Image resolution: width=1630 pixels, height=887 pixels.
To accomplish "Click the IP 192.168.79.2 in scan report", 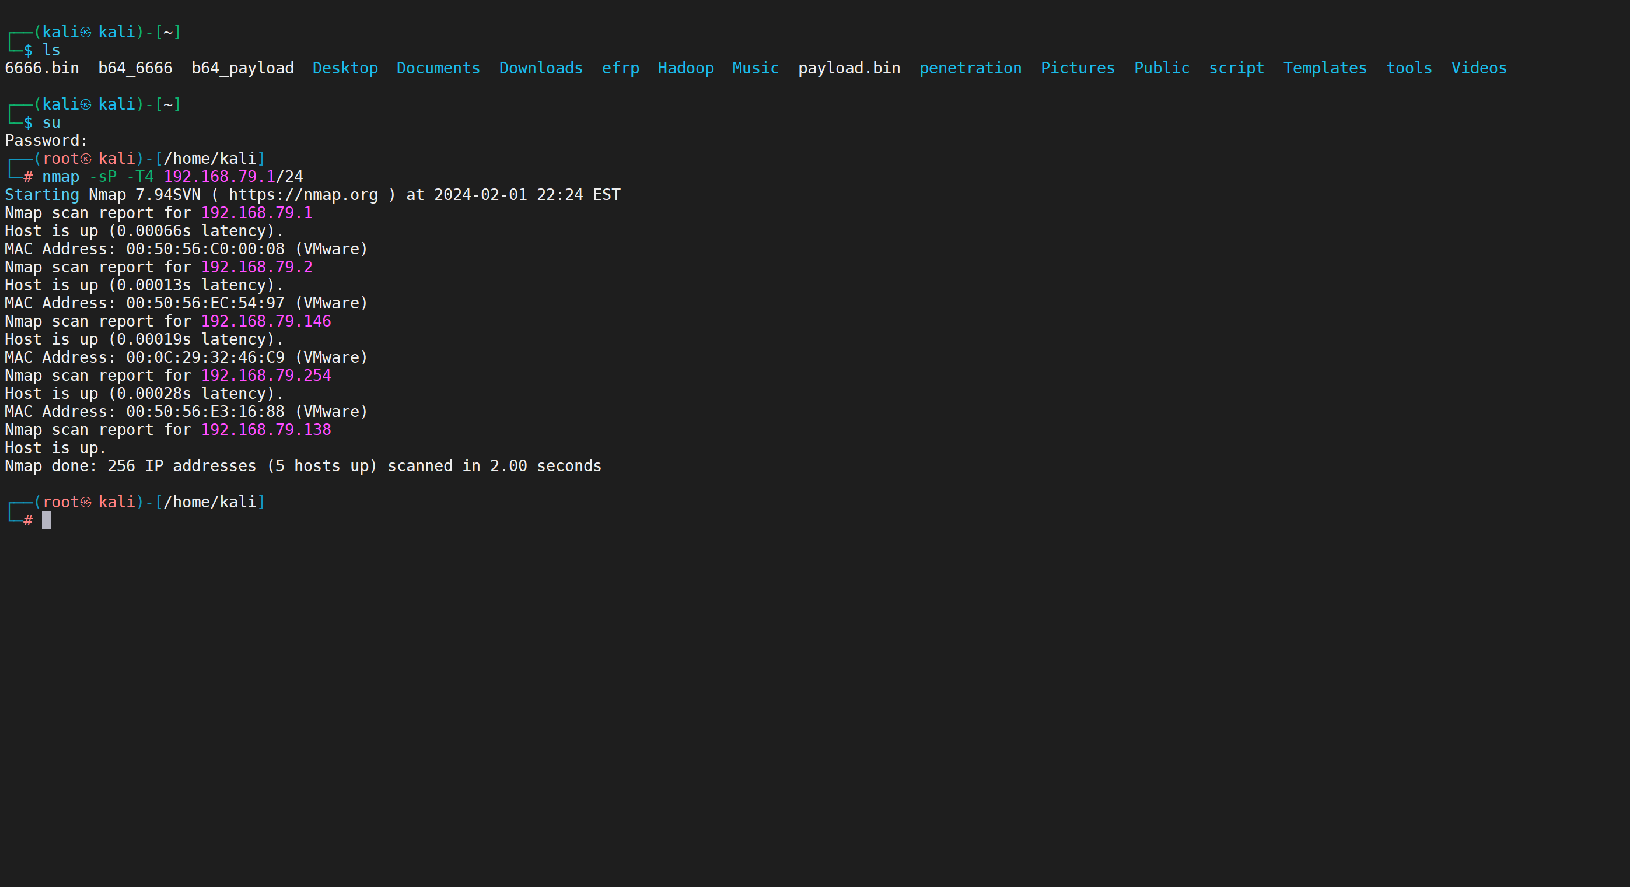I will tap(256, 267).
